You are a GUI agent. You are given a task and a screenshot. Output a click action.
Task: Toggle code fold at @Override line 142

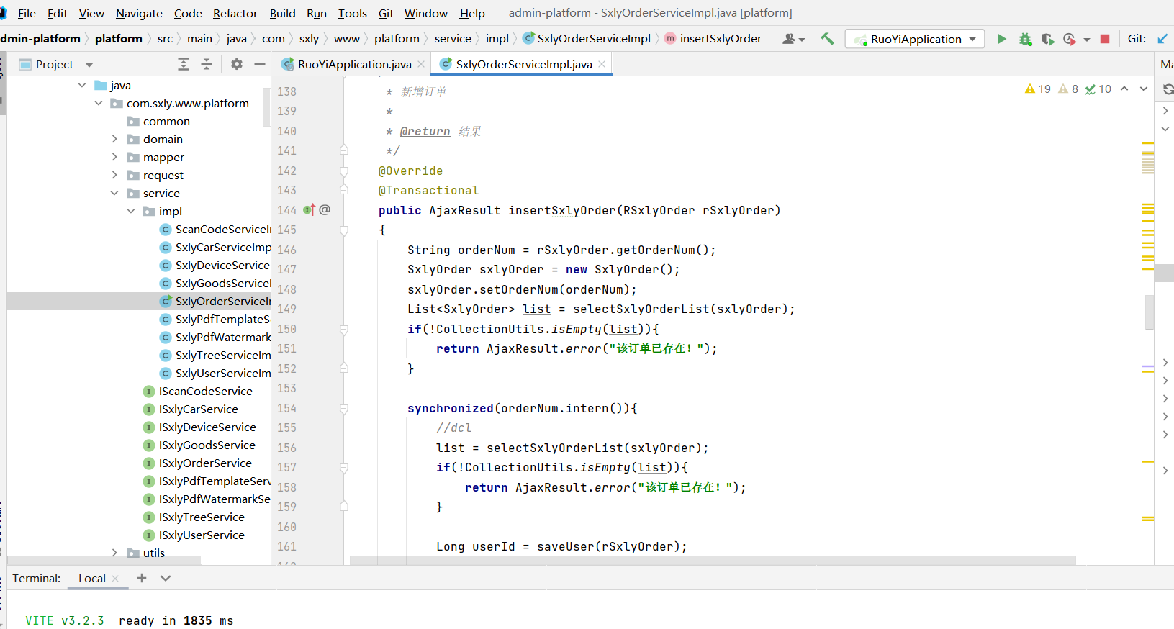344,171
